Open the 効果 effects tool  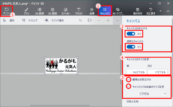pyautogui.click(x=92, y=11)
